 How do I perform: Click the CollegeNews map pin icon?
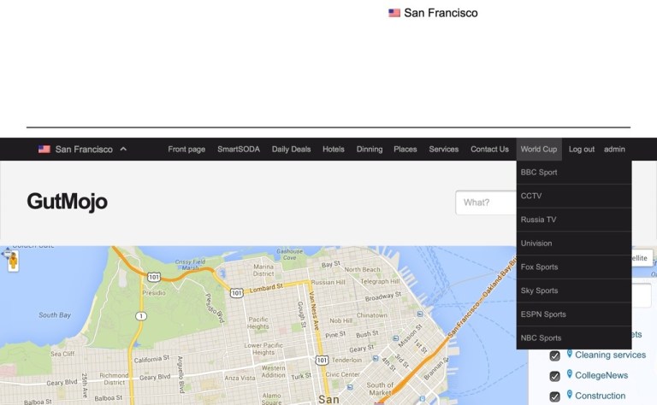[x=569, y=374]
